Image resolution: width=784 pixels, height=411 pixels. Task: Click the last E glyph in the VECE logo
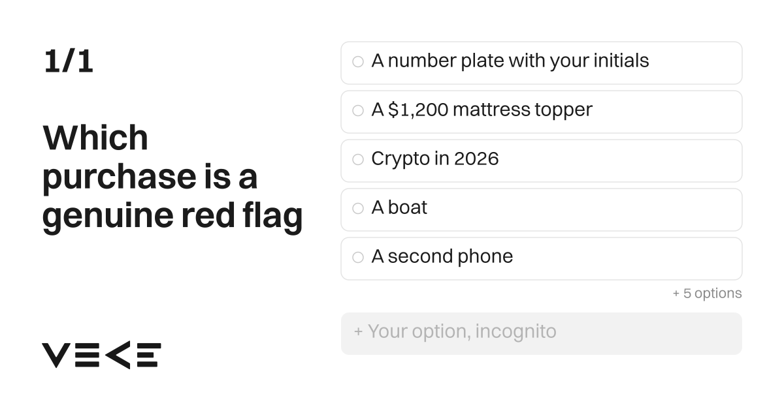point(147,355)
